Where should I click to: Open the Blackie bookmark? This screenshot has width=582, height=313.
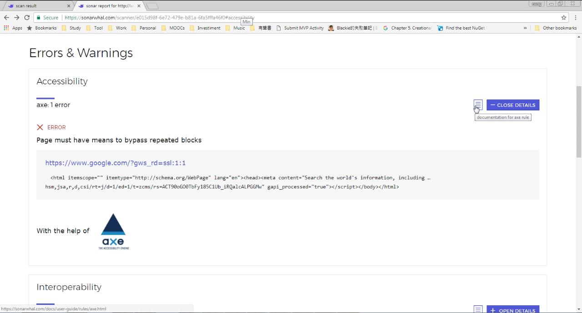[x=353, y=28]
